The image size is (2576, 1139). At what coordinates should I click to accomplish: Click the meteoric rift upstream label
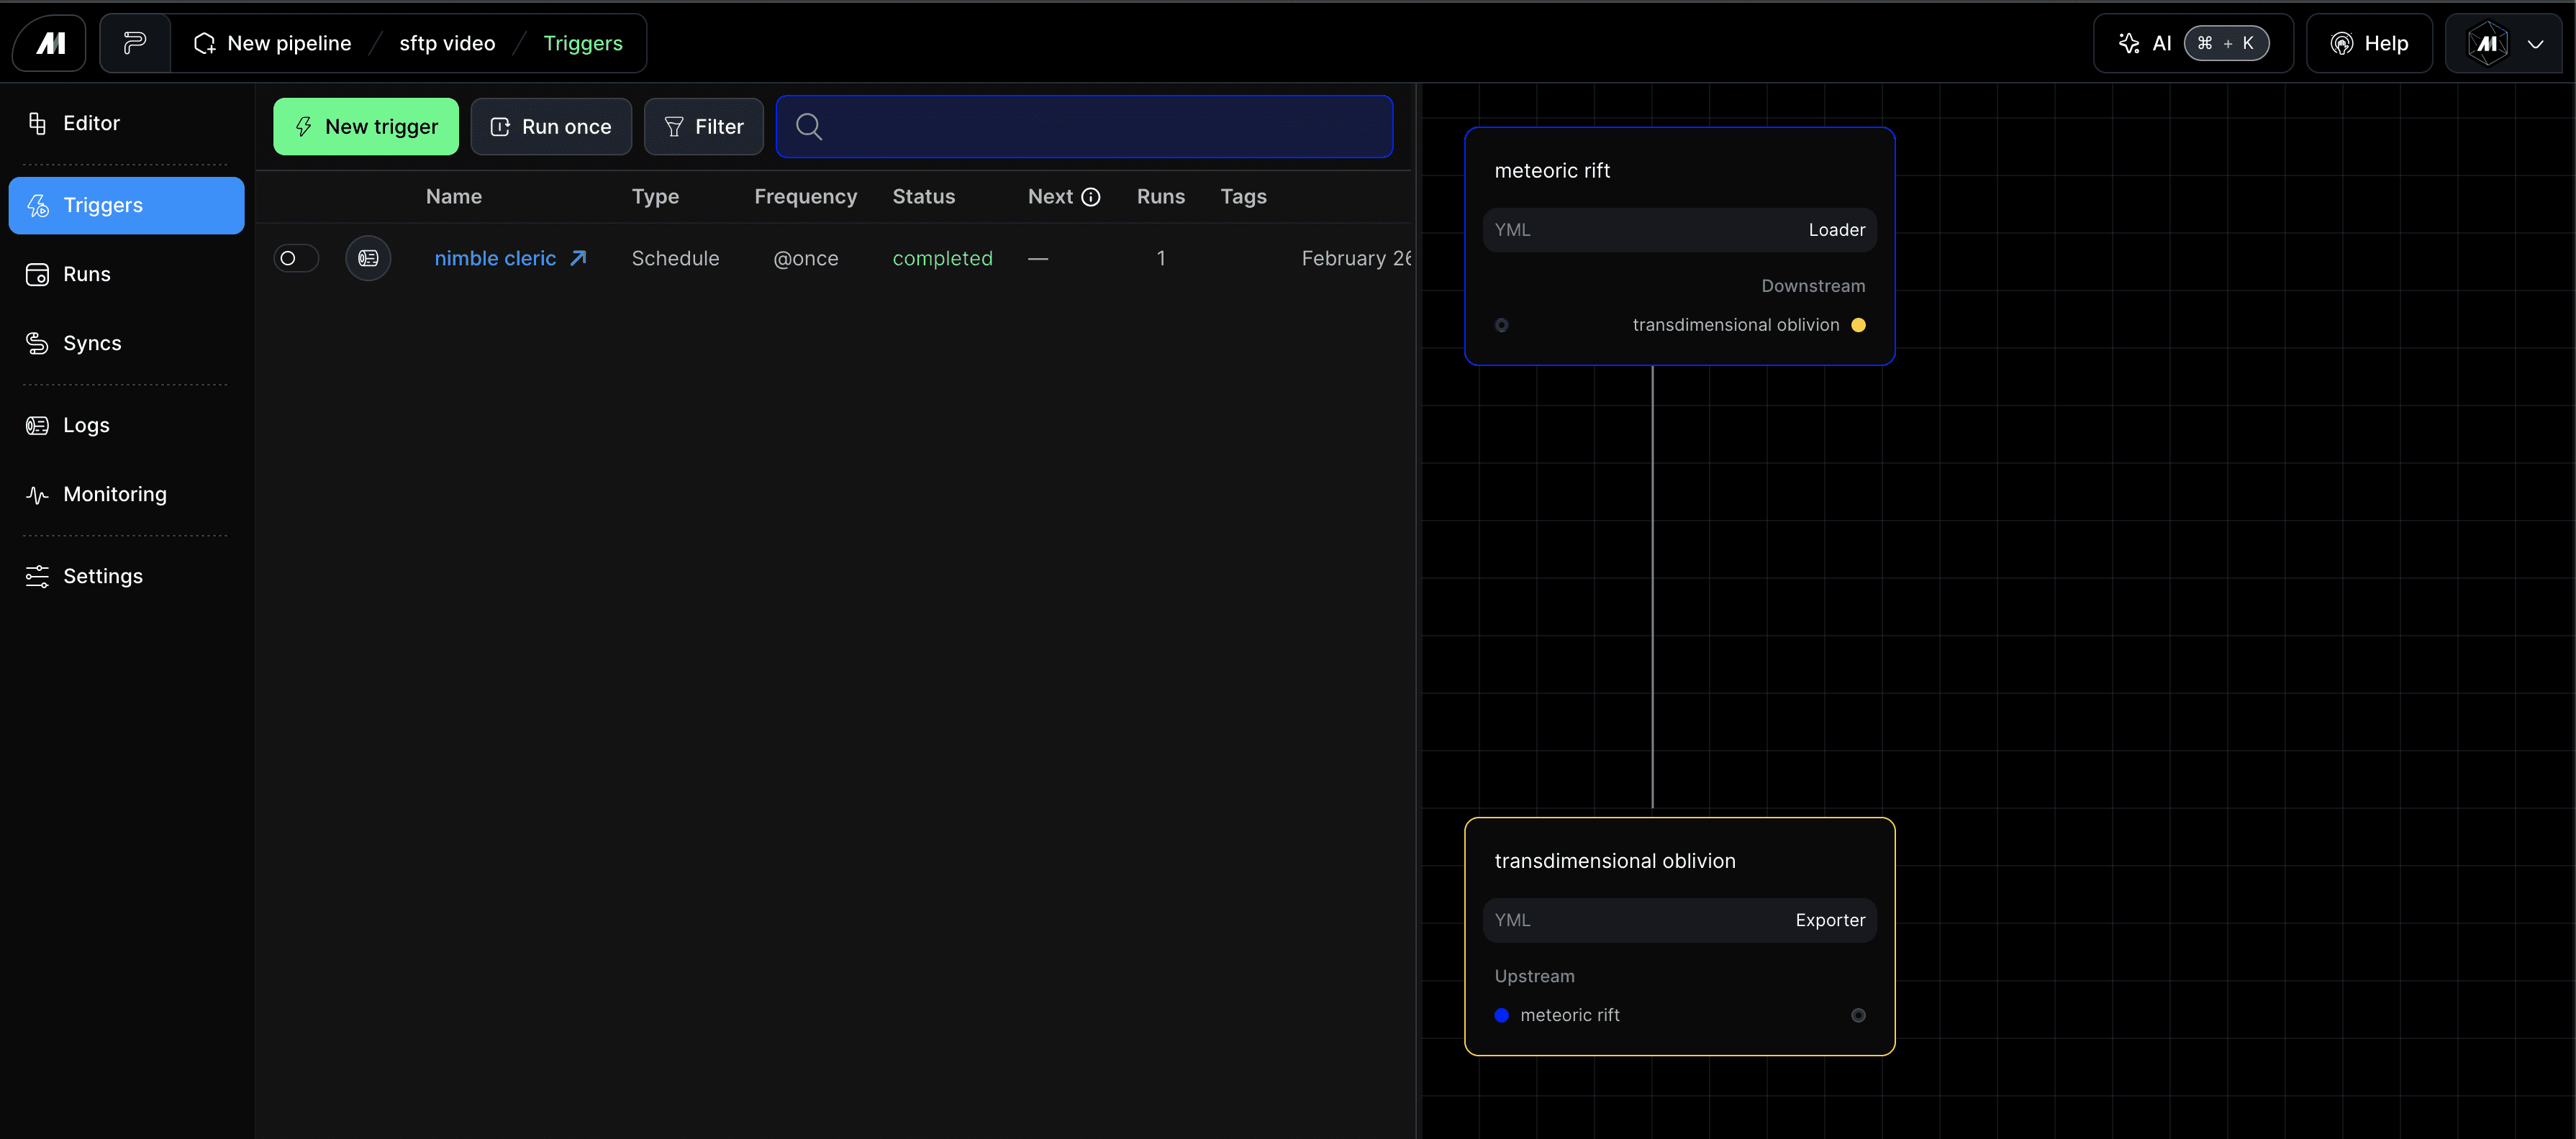[x=1570, y=1015]
